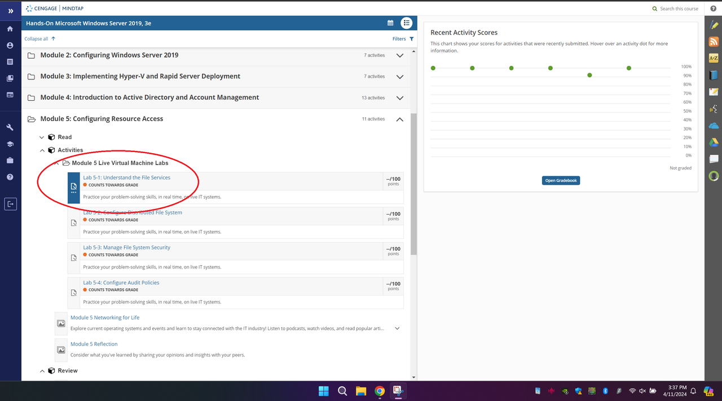Expand Module 2 with its chevron
This screenshot has width=722, height=401.
pyautogui.click(x=400, y=55)
